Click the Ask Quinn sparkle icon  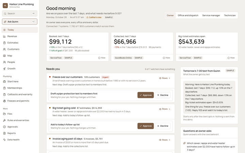pos(5,22)
